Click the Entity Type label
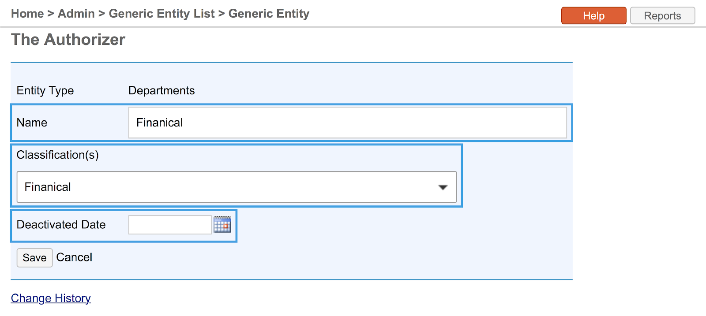Viewport: 706px width, 316px height. [x=45, y=90]
